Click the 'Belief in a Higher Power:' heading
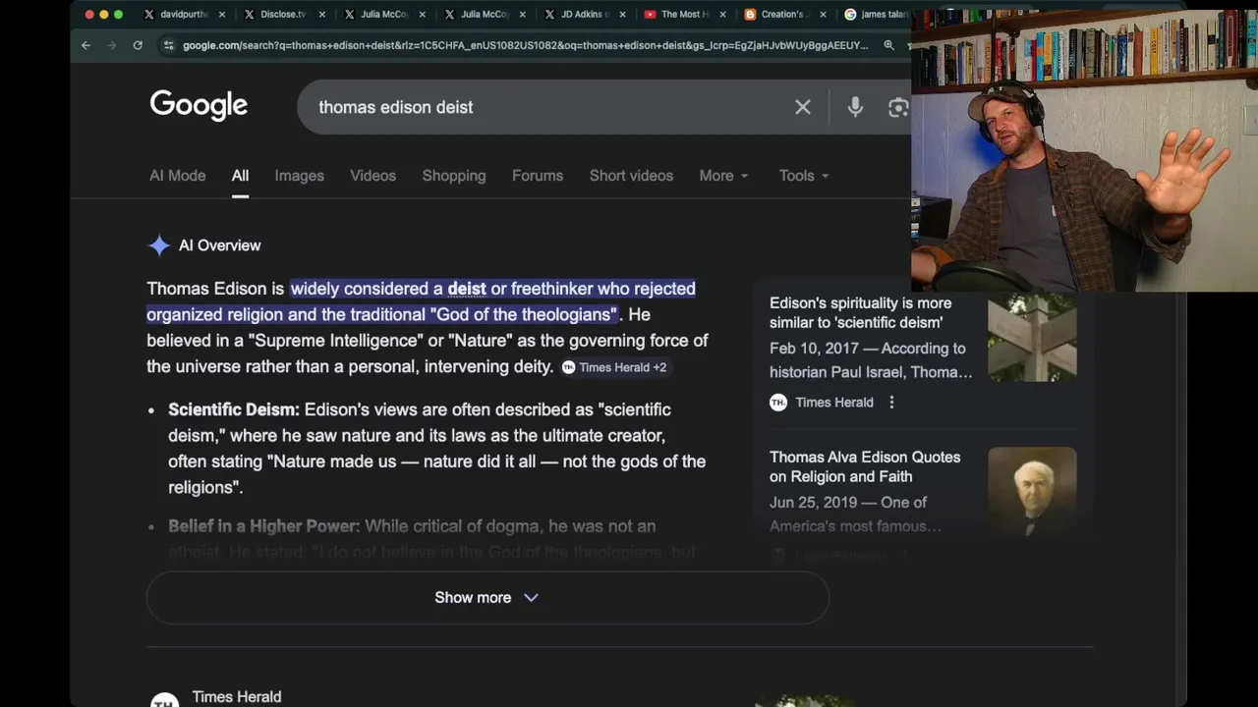Screen dimensions: 1258x707 [x=264, y=526]
